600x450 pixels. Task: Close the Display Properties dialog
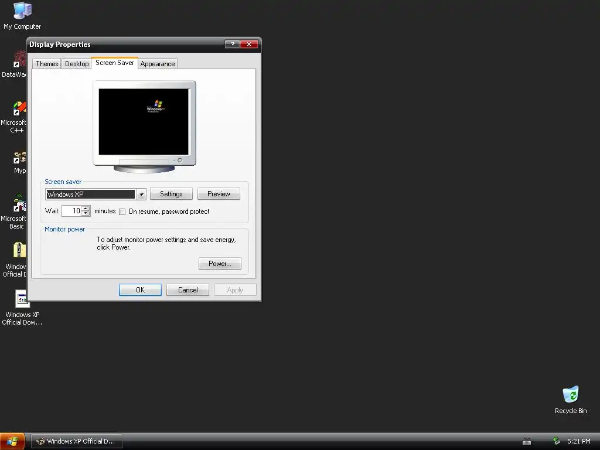pos(248,44)
